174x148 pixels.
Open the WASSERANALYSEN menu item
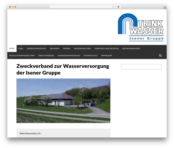tap(82, 49)
